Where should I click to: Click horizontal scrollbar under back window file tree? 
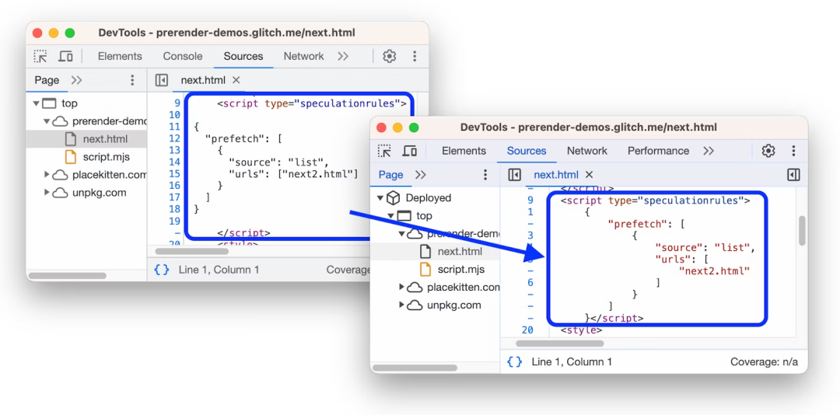point(68,276)
